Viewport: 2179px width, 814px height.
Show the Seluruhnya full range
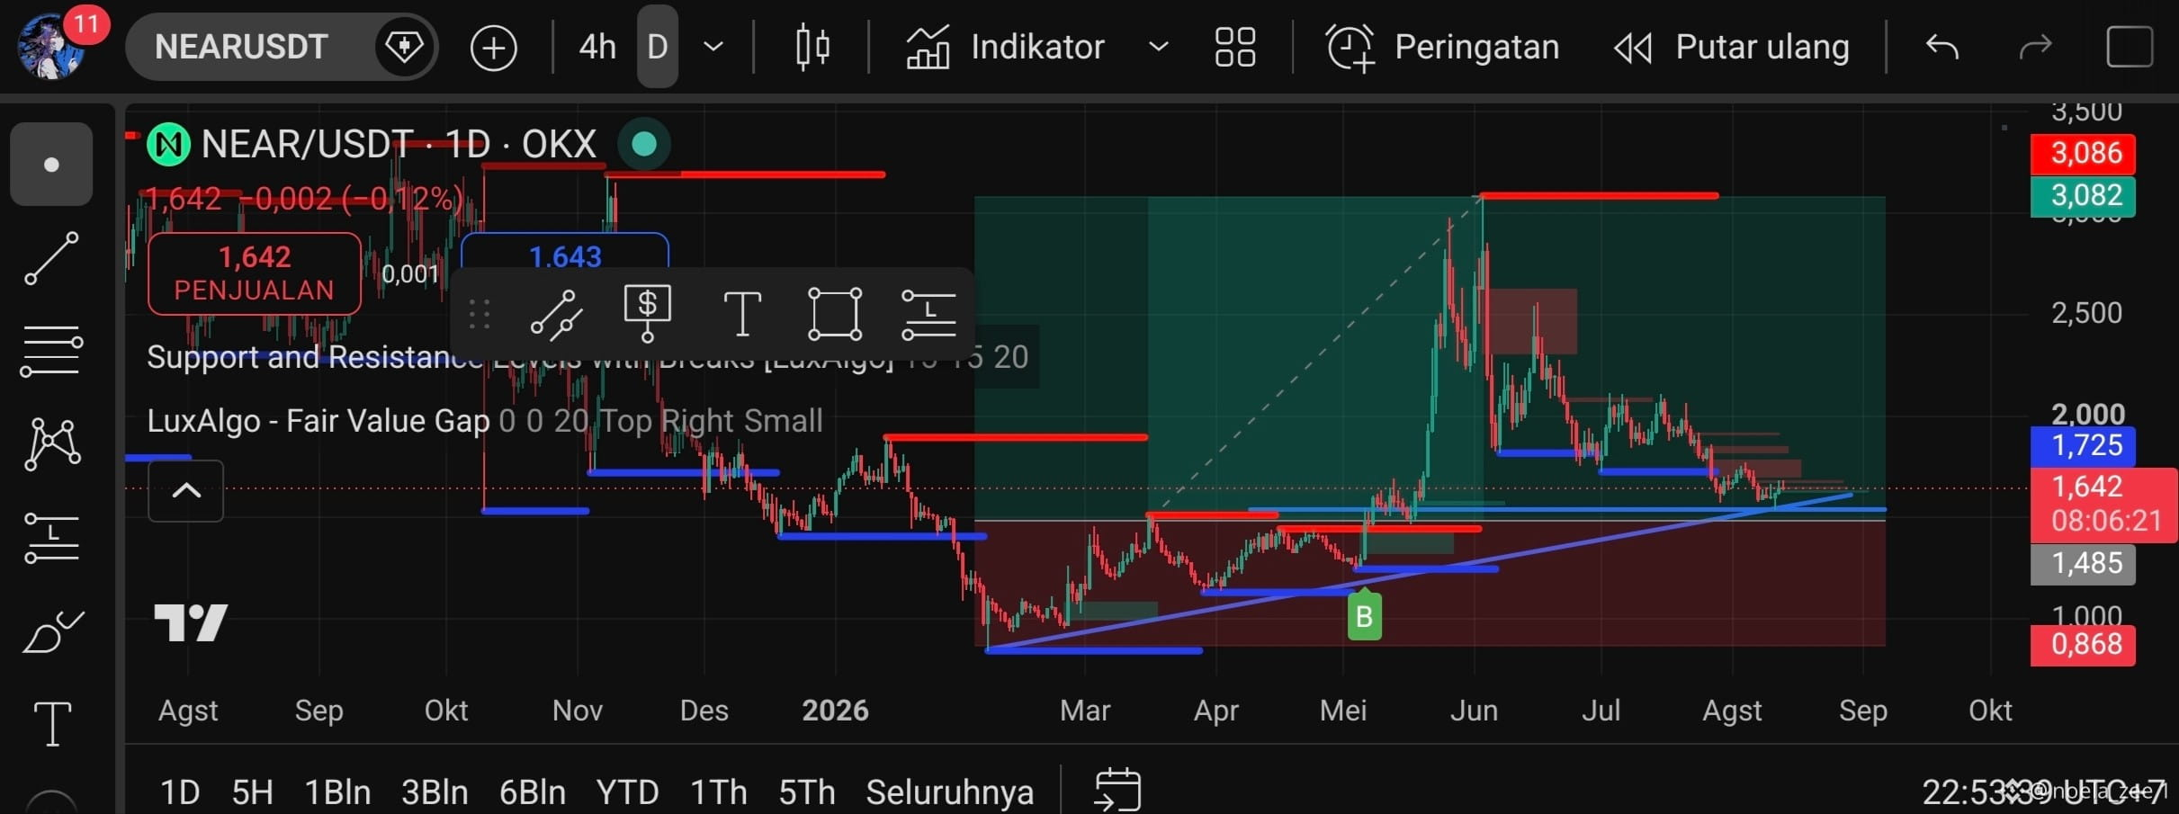(950, 792)
